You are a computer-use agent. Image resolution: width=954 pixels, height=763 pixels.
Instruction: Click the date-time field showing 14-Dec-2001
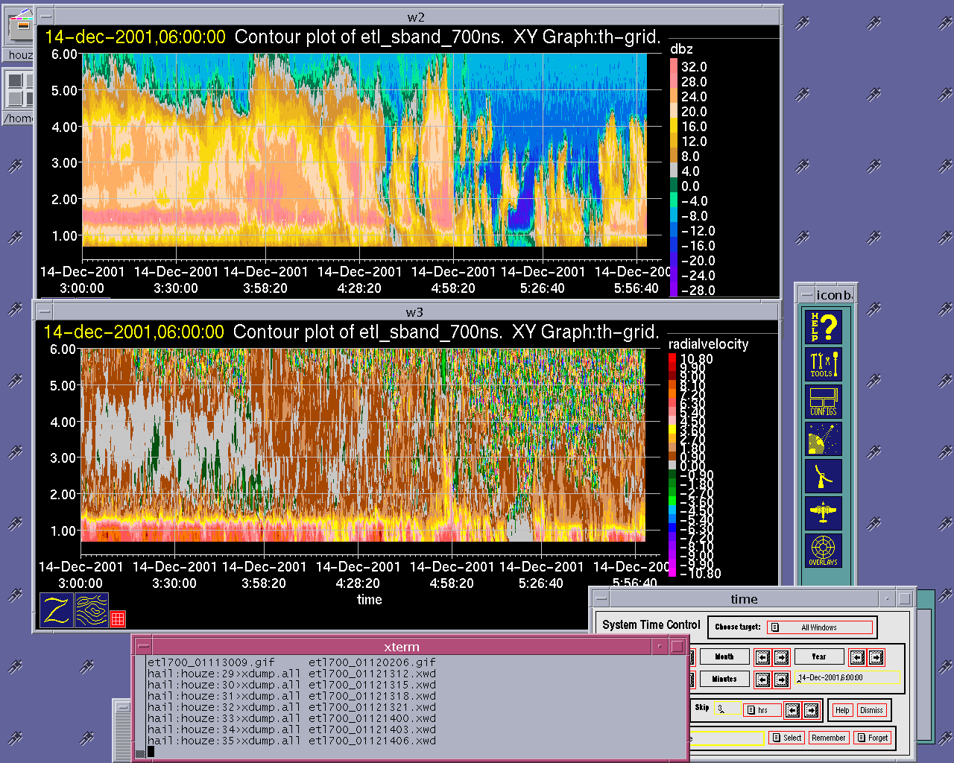pyautogui.click(x=846, y=678)
